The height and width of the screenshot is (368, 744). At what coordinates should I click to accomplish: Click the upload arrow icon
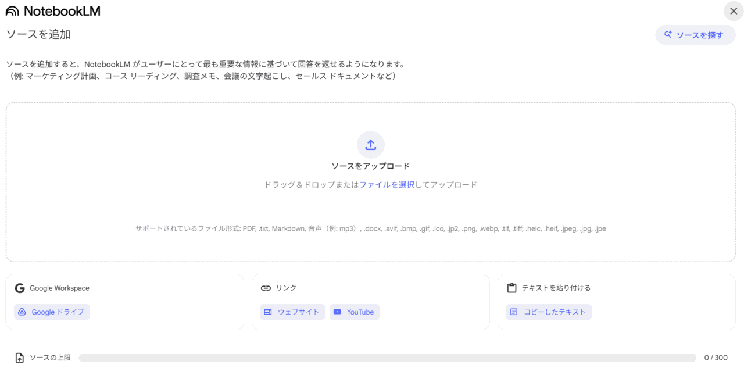371,145
